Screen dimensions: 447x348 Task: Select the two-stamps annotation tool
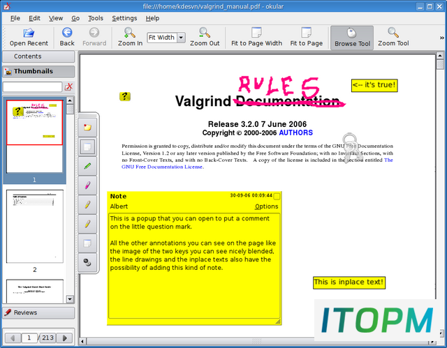pos(87,262)
